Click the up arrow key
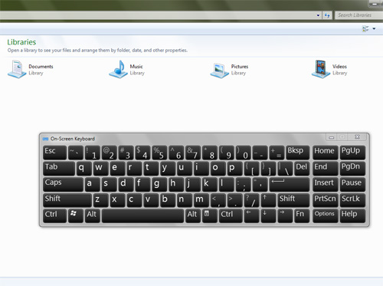Screen dimensions: 383x286 coord(268,199)
